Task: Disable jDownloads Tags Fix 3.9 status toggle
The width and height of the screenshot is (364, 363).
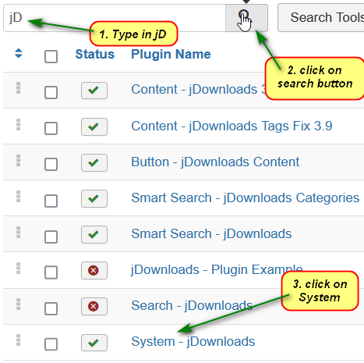Action: coord(94,126)
